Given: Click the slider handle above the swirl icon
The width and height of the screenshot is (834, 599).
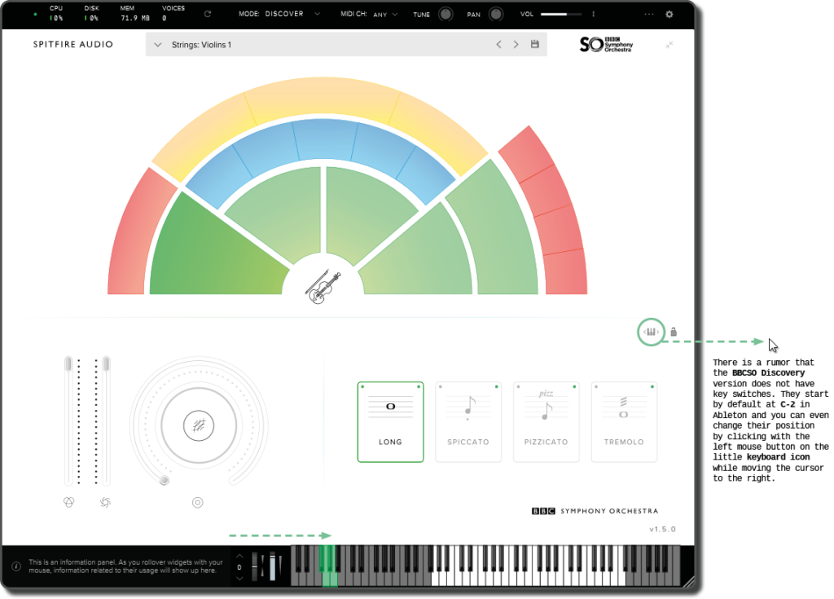Looking at the screenshot, I should [x=107, y=363].
